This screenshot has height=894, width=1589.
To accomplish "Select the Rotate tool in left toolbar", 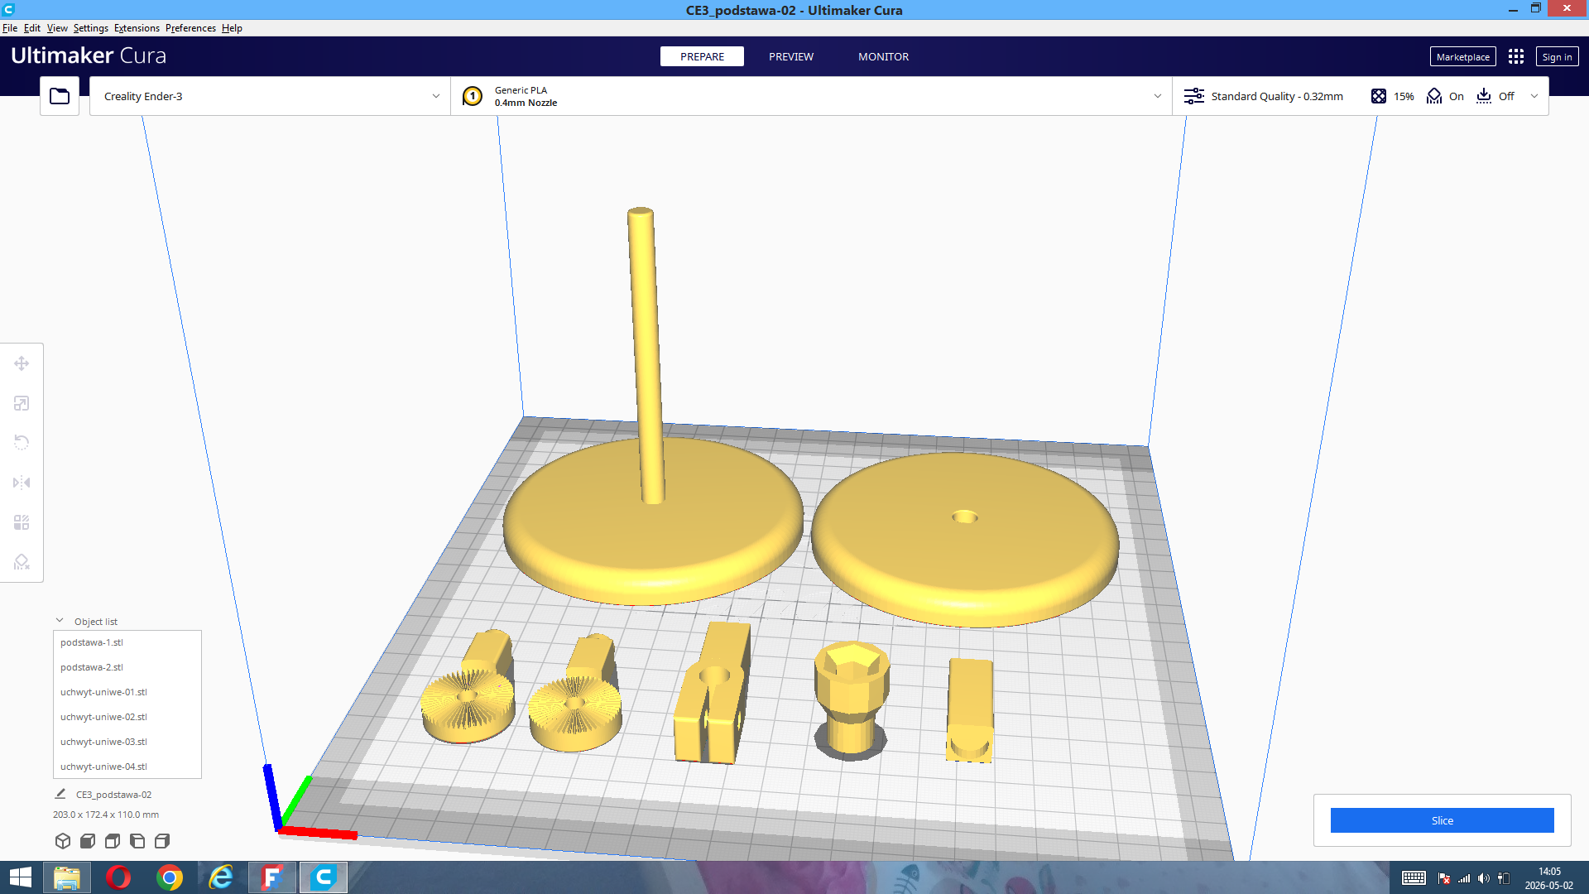I will coord(22,443).
